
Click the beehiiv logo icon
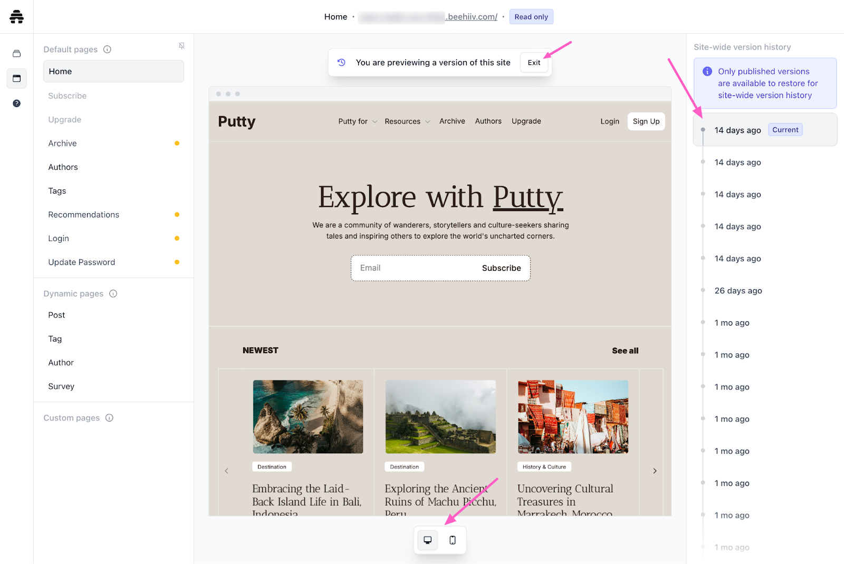[x=16, y=17]
